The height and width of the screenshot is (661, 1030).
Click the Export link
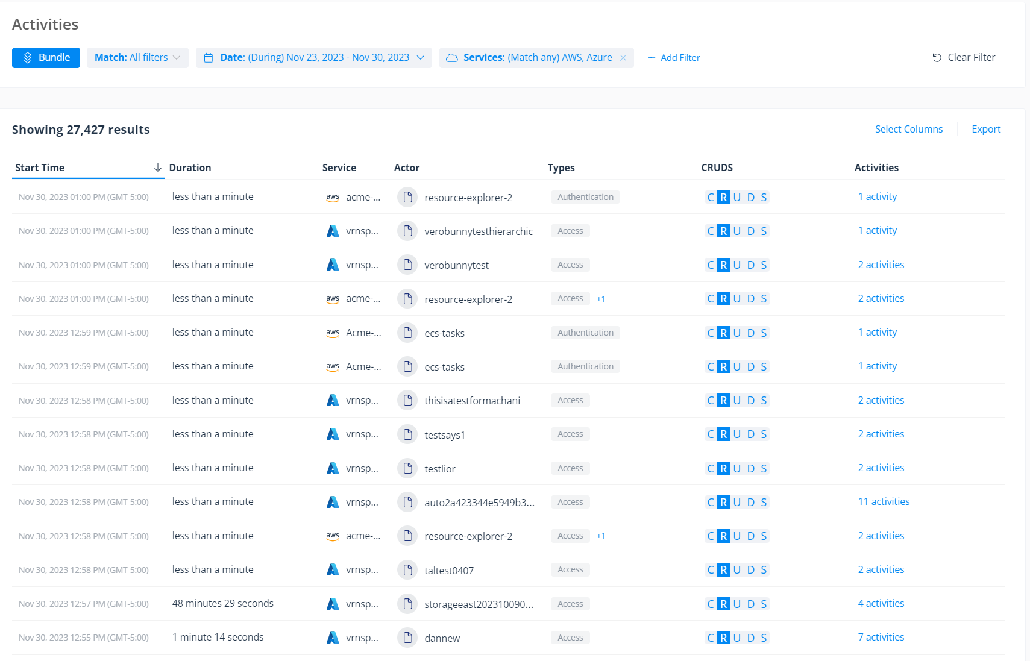(986, 128)
